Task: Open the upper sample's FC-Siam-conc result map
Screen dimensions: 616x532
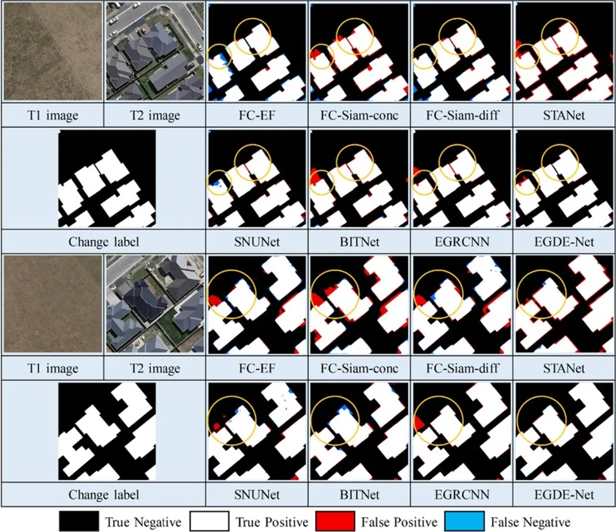Action: pos(359,52)
